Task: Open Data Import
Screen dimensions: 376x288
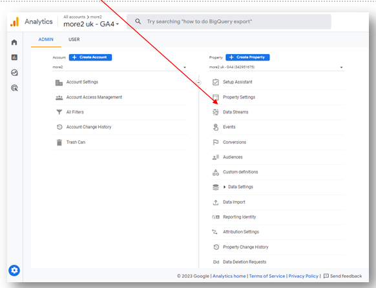Action: click(x=234, y=202)
